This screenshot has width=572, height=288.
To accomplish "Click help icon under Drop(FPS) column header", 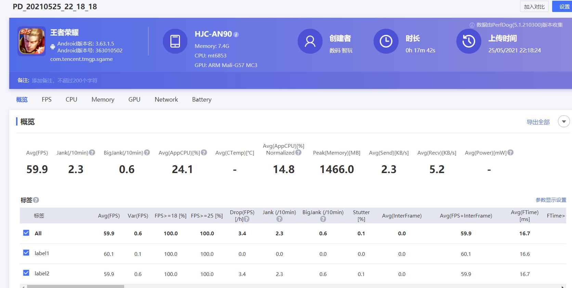I will coord(246,219).
